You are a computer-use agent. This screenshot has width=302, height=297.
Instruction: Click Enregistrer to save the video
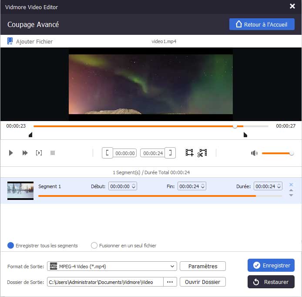(x=271, y=265)
